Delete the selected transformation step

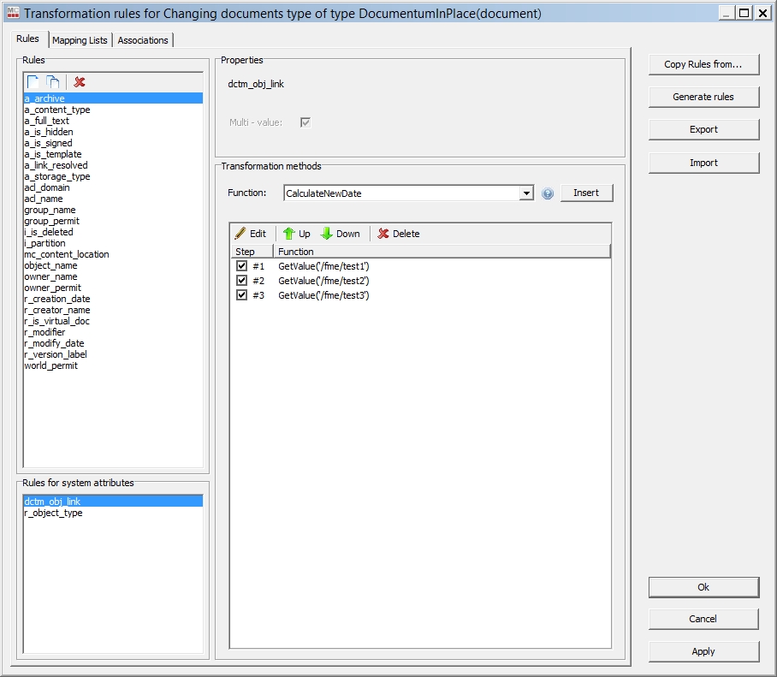384,234
